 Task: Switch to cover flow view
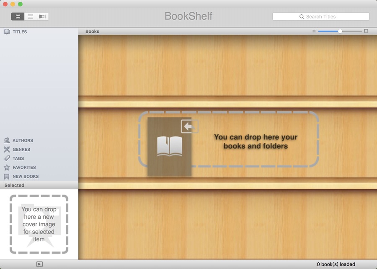click(43, 17)
